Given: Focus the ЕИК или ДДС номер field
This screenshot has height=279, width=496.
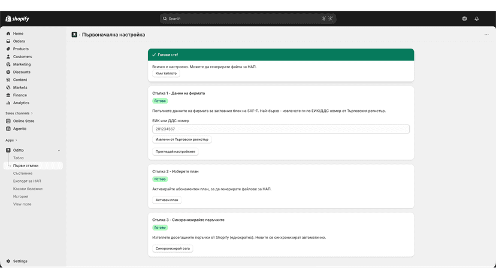Looking at the screenshot, I should pos(281,129).
